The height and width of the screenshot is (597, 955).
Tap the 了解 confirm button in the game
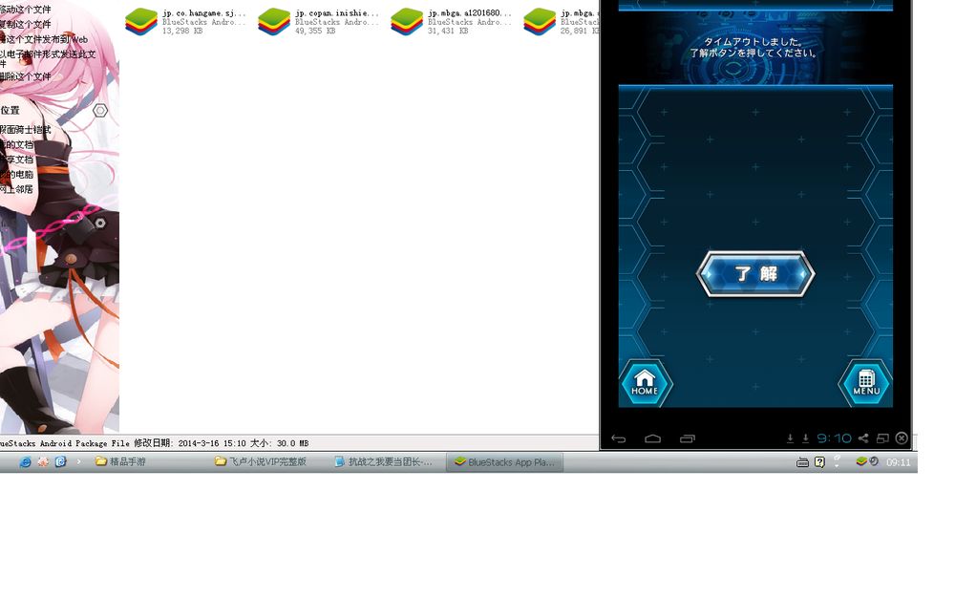tap(755, 274)
